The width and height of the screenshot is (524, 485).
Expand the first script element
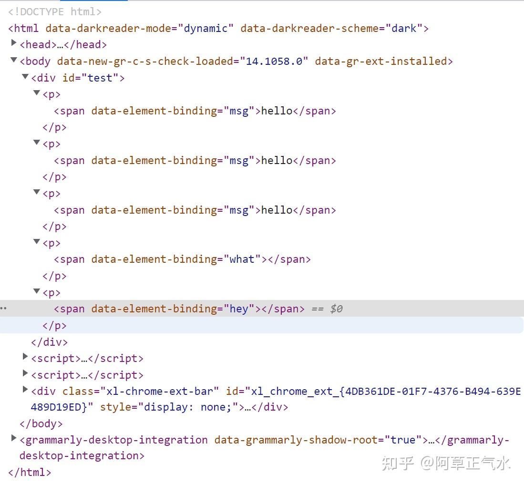click(x=25, y=357)
